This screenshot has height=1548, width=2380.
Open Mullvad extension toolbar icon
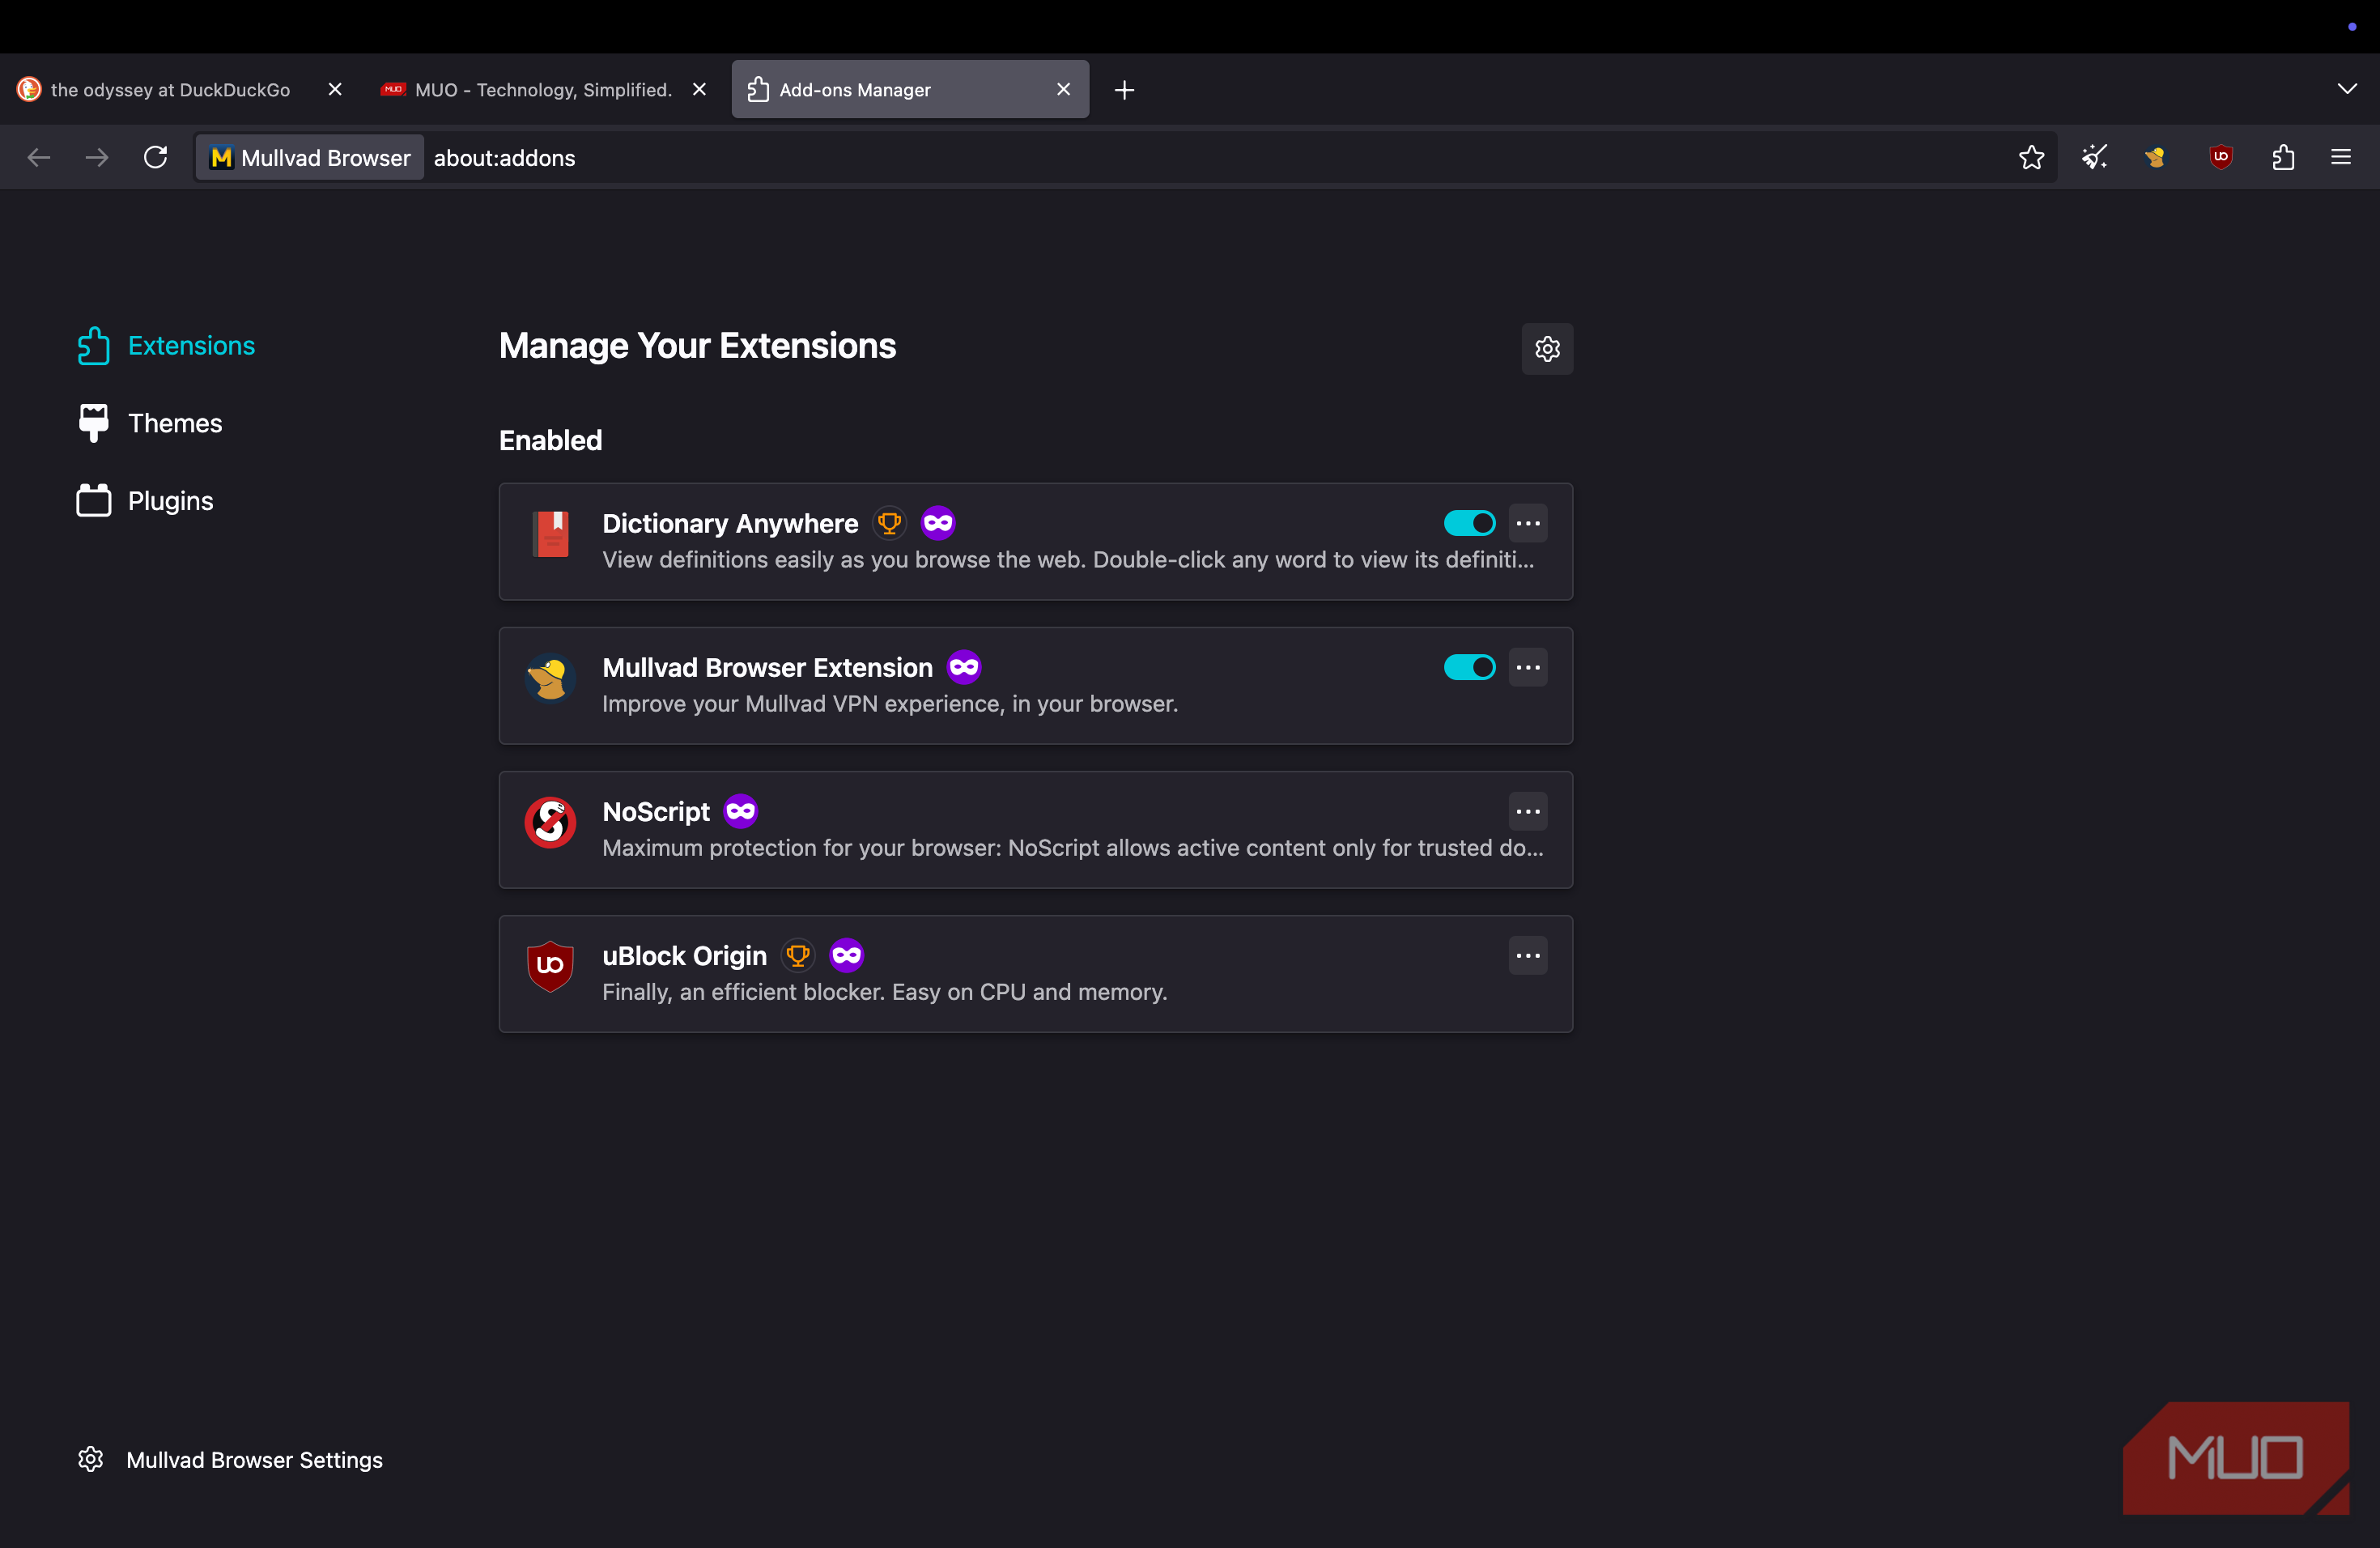[x=2156, y=157]
